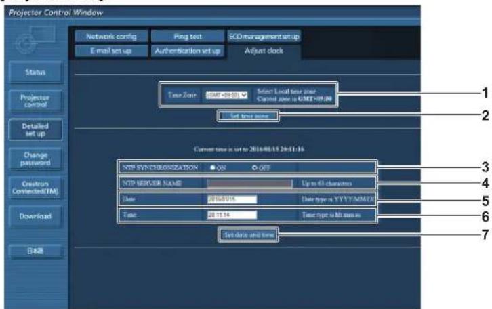492x309 pixels.
Task: Click the NTP server name field
Action: pyautogui.click(x=250, y=184)
